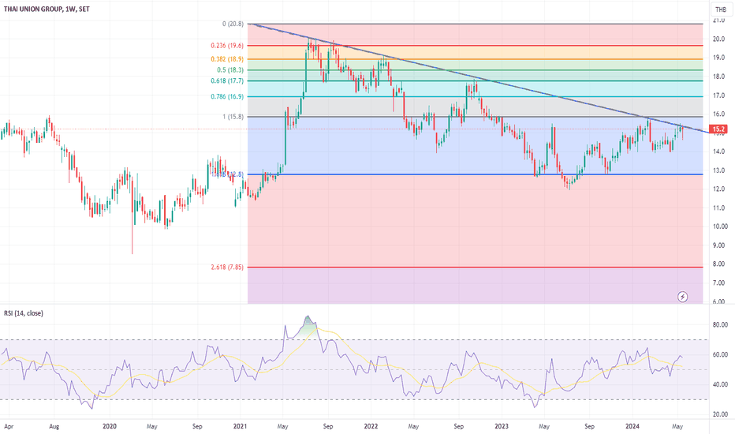The image size is (735, 434).
Task: Click the 7.00 price axis value
Action: click(718, 283)
